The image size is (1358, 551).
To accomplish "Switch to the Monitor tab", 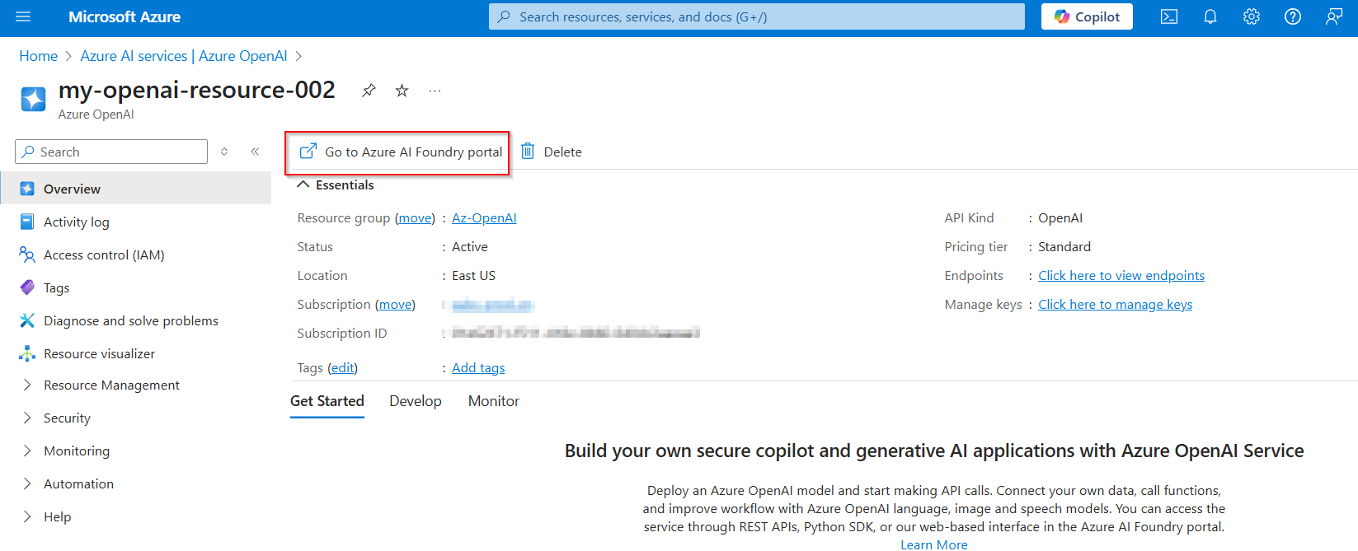I will (x=494, y=401).
